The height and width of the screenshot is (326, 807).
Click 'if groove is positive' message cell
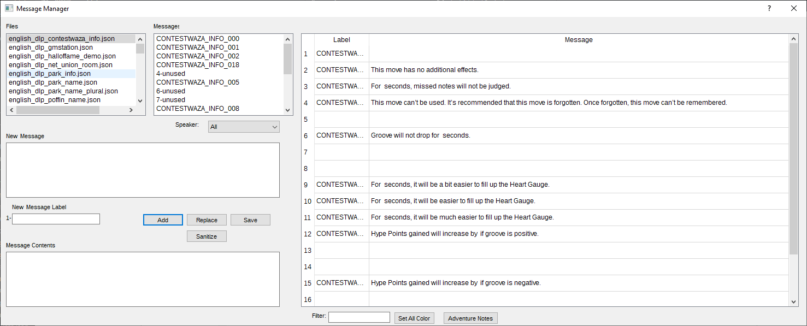(x=579, y=234)
